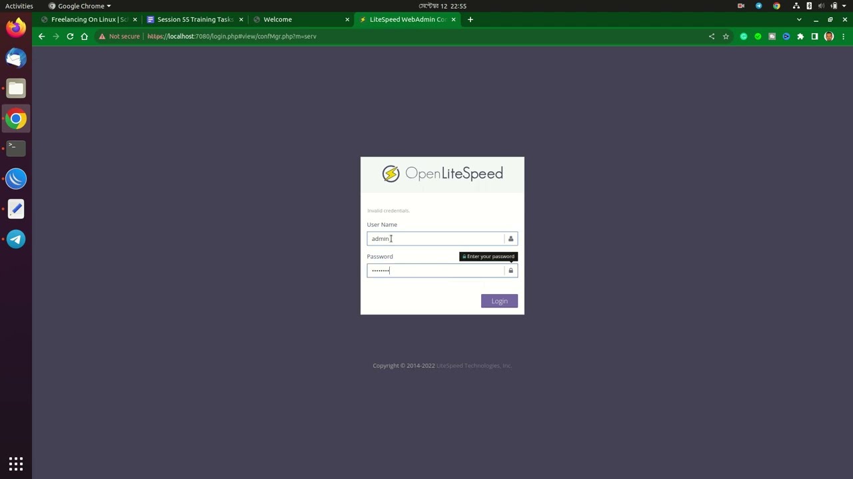Click the blue arrow extension icon
This screenshot has height=479, width=853.
[x=786, y=37]
